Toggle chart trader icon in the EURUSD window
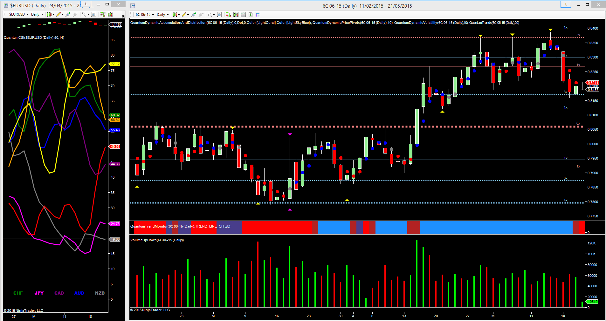Screen dimensions: 606x321 102,14
